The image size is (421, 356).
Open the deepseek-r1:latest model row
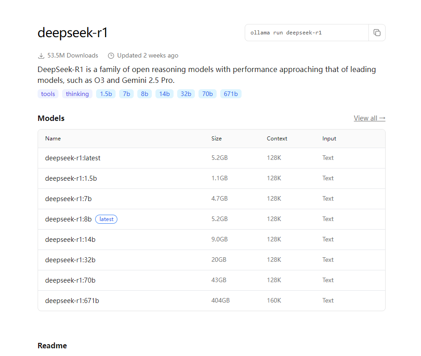point(73,158)
